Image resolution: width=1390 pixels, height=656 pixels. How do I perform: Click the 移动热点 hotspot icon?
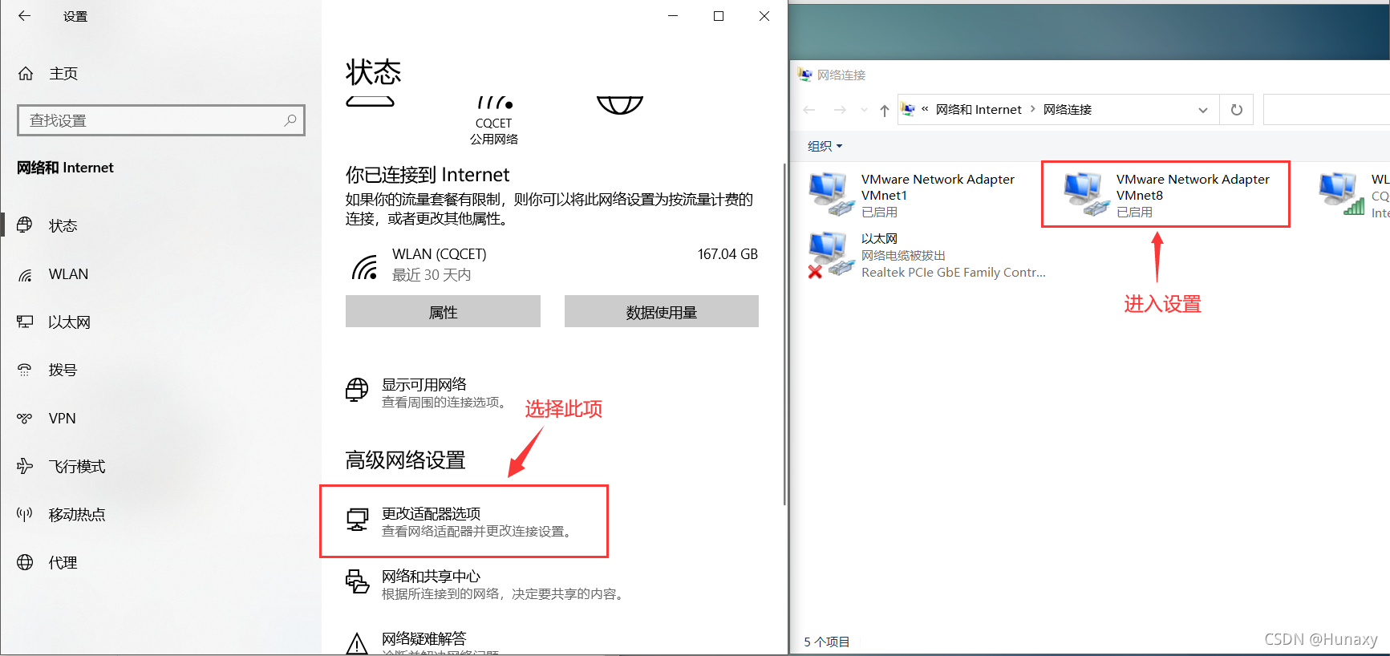tap(25, 514)
